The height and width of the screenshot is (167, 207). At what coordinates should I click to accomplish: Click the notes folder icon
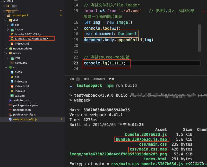click(10, 53)
